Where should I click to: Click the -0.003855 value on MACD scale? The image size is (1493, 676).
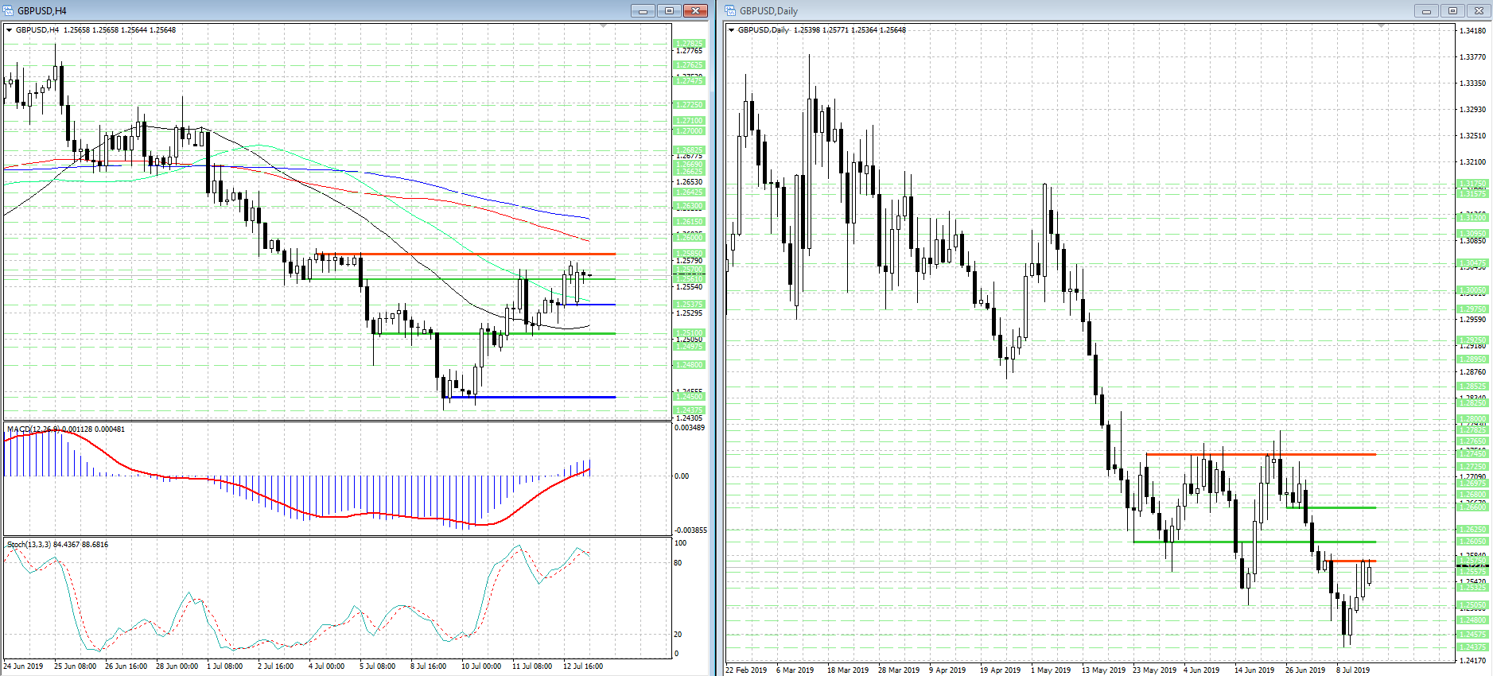point(690,530)
